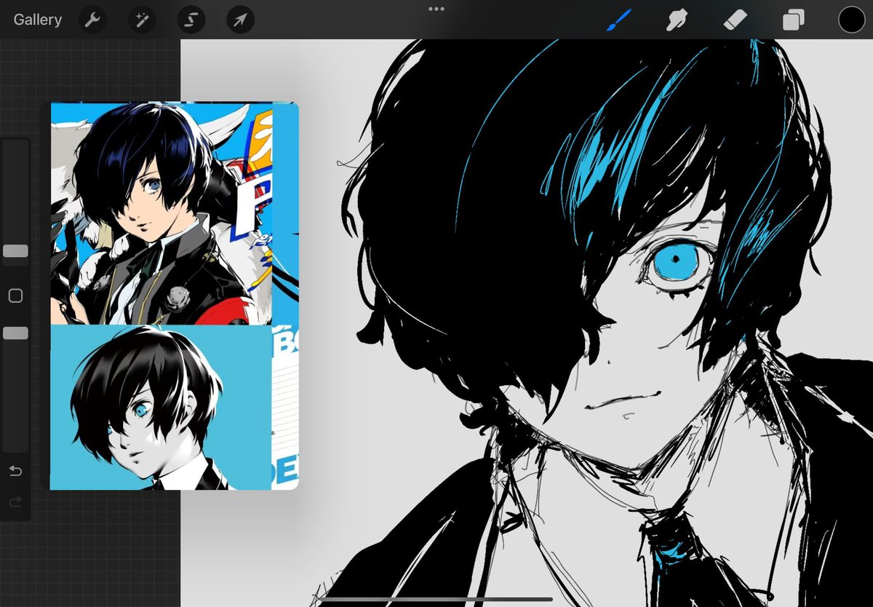This screenshot has height=607, width=873.
Task: Open the Actions wrench menu
Action: click(x=92, y=20)
